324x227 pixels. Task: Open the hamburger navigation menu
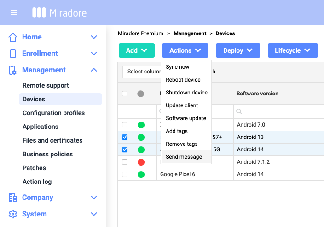click(x=14, y=12)
